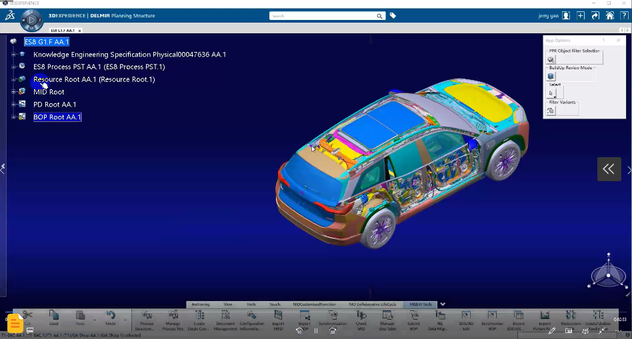Image resolution: width=632 pixels, height=339 pixels.
Task: Click inside the Search input field
Action: pyautogui.click(x=323, y=16)
